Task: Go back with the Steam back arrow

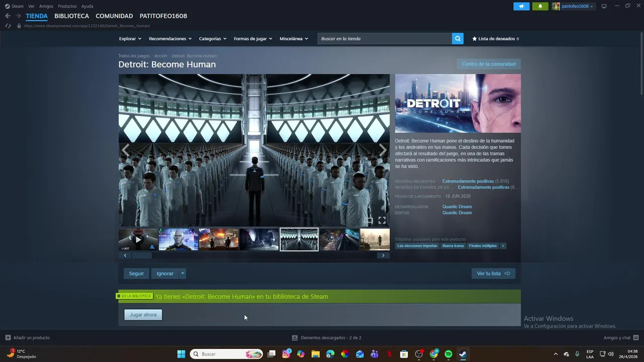Action: click(8, 16)
